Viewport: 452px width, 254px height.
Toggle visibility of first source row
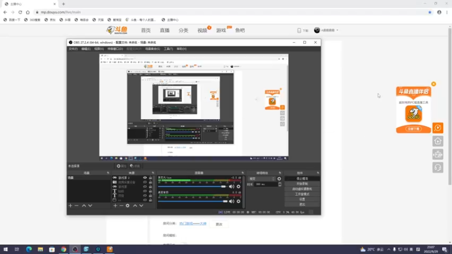click(x=145, y=178)
